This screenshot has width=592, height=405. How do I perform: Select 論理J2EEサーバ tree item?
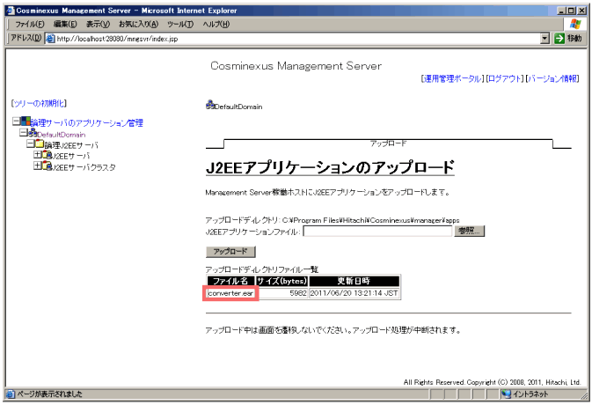(x=71, y=145)
